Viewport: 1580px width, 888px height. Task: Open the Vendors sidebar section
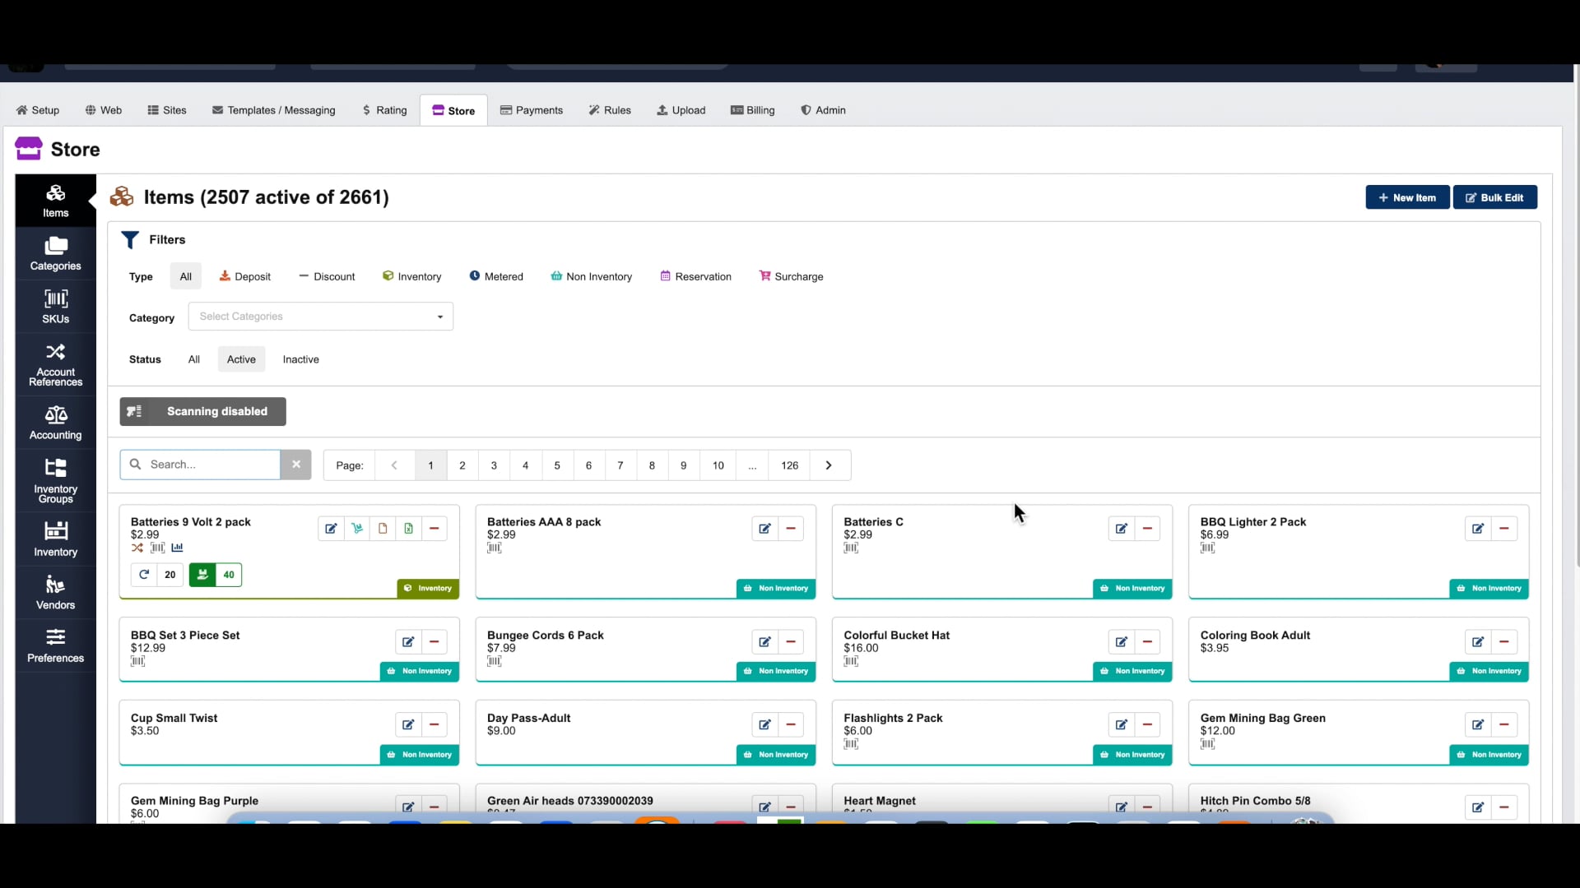[55, 593]
